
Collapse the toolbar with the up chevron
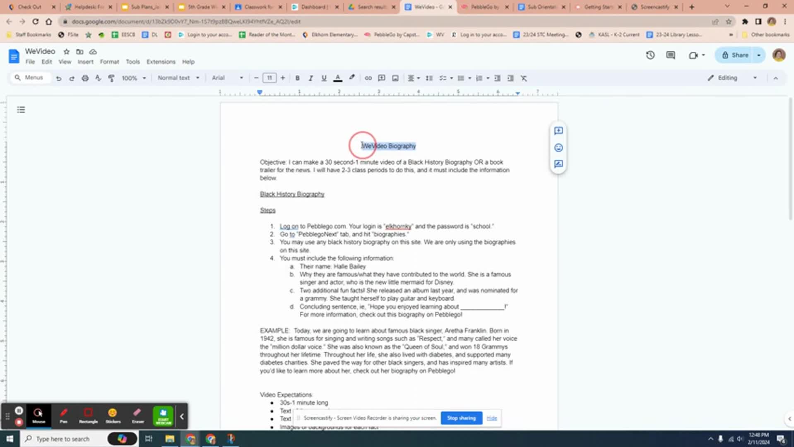pos(776,78)
